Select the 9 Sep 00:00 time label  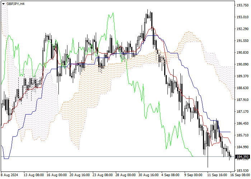click(193, 175)
